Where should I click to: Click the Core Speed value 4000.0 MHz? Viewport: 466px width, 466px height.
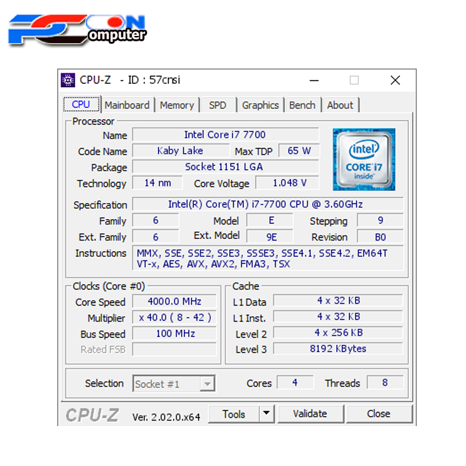coord(174,302)
